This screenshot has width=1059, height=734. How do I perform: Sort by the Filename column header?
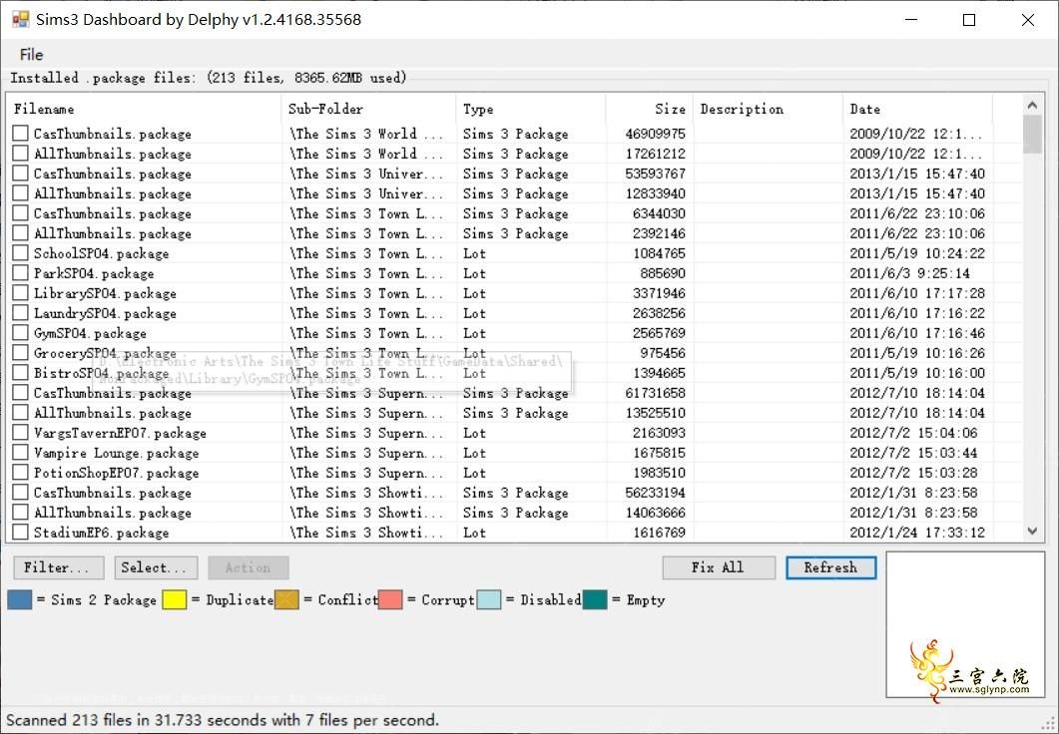144,109
